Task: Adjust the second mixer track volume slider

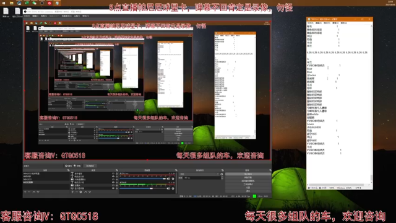Action: coord(142,188)
